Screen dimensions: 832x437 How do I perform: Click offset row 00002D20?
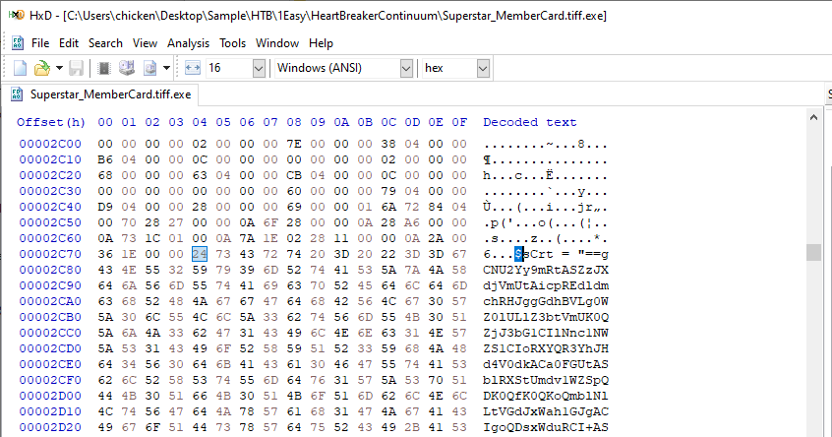point(50,427)
